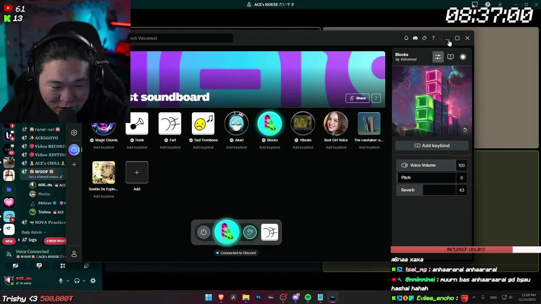This screenshot has height=304, width=541.
Task: Toggle Discord camera off icon
Action: [x=16, y=266]
